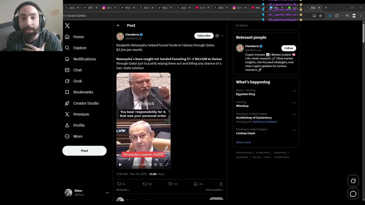Go back using the Post arrow

tap(118, 25)
